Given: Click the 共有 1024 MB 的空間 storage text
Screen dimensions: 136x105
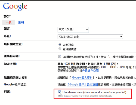Looking at the screenshot, I should click(88, 64).
